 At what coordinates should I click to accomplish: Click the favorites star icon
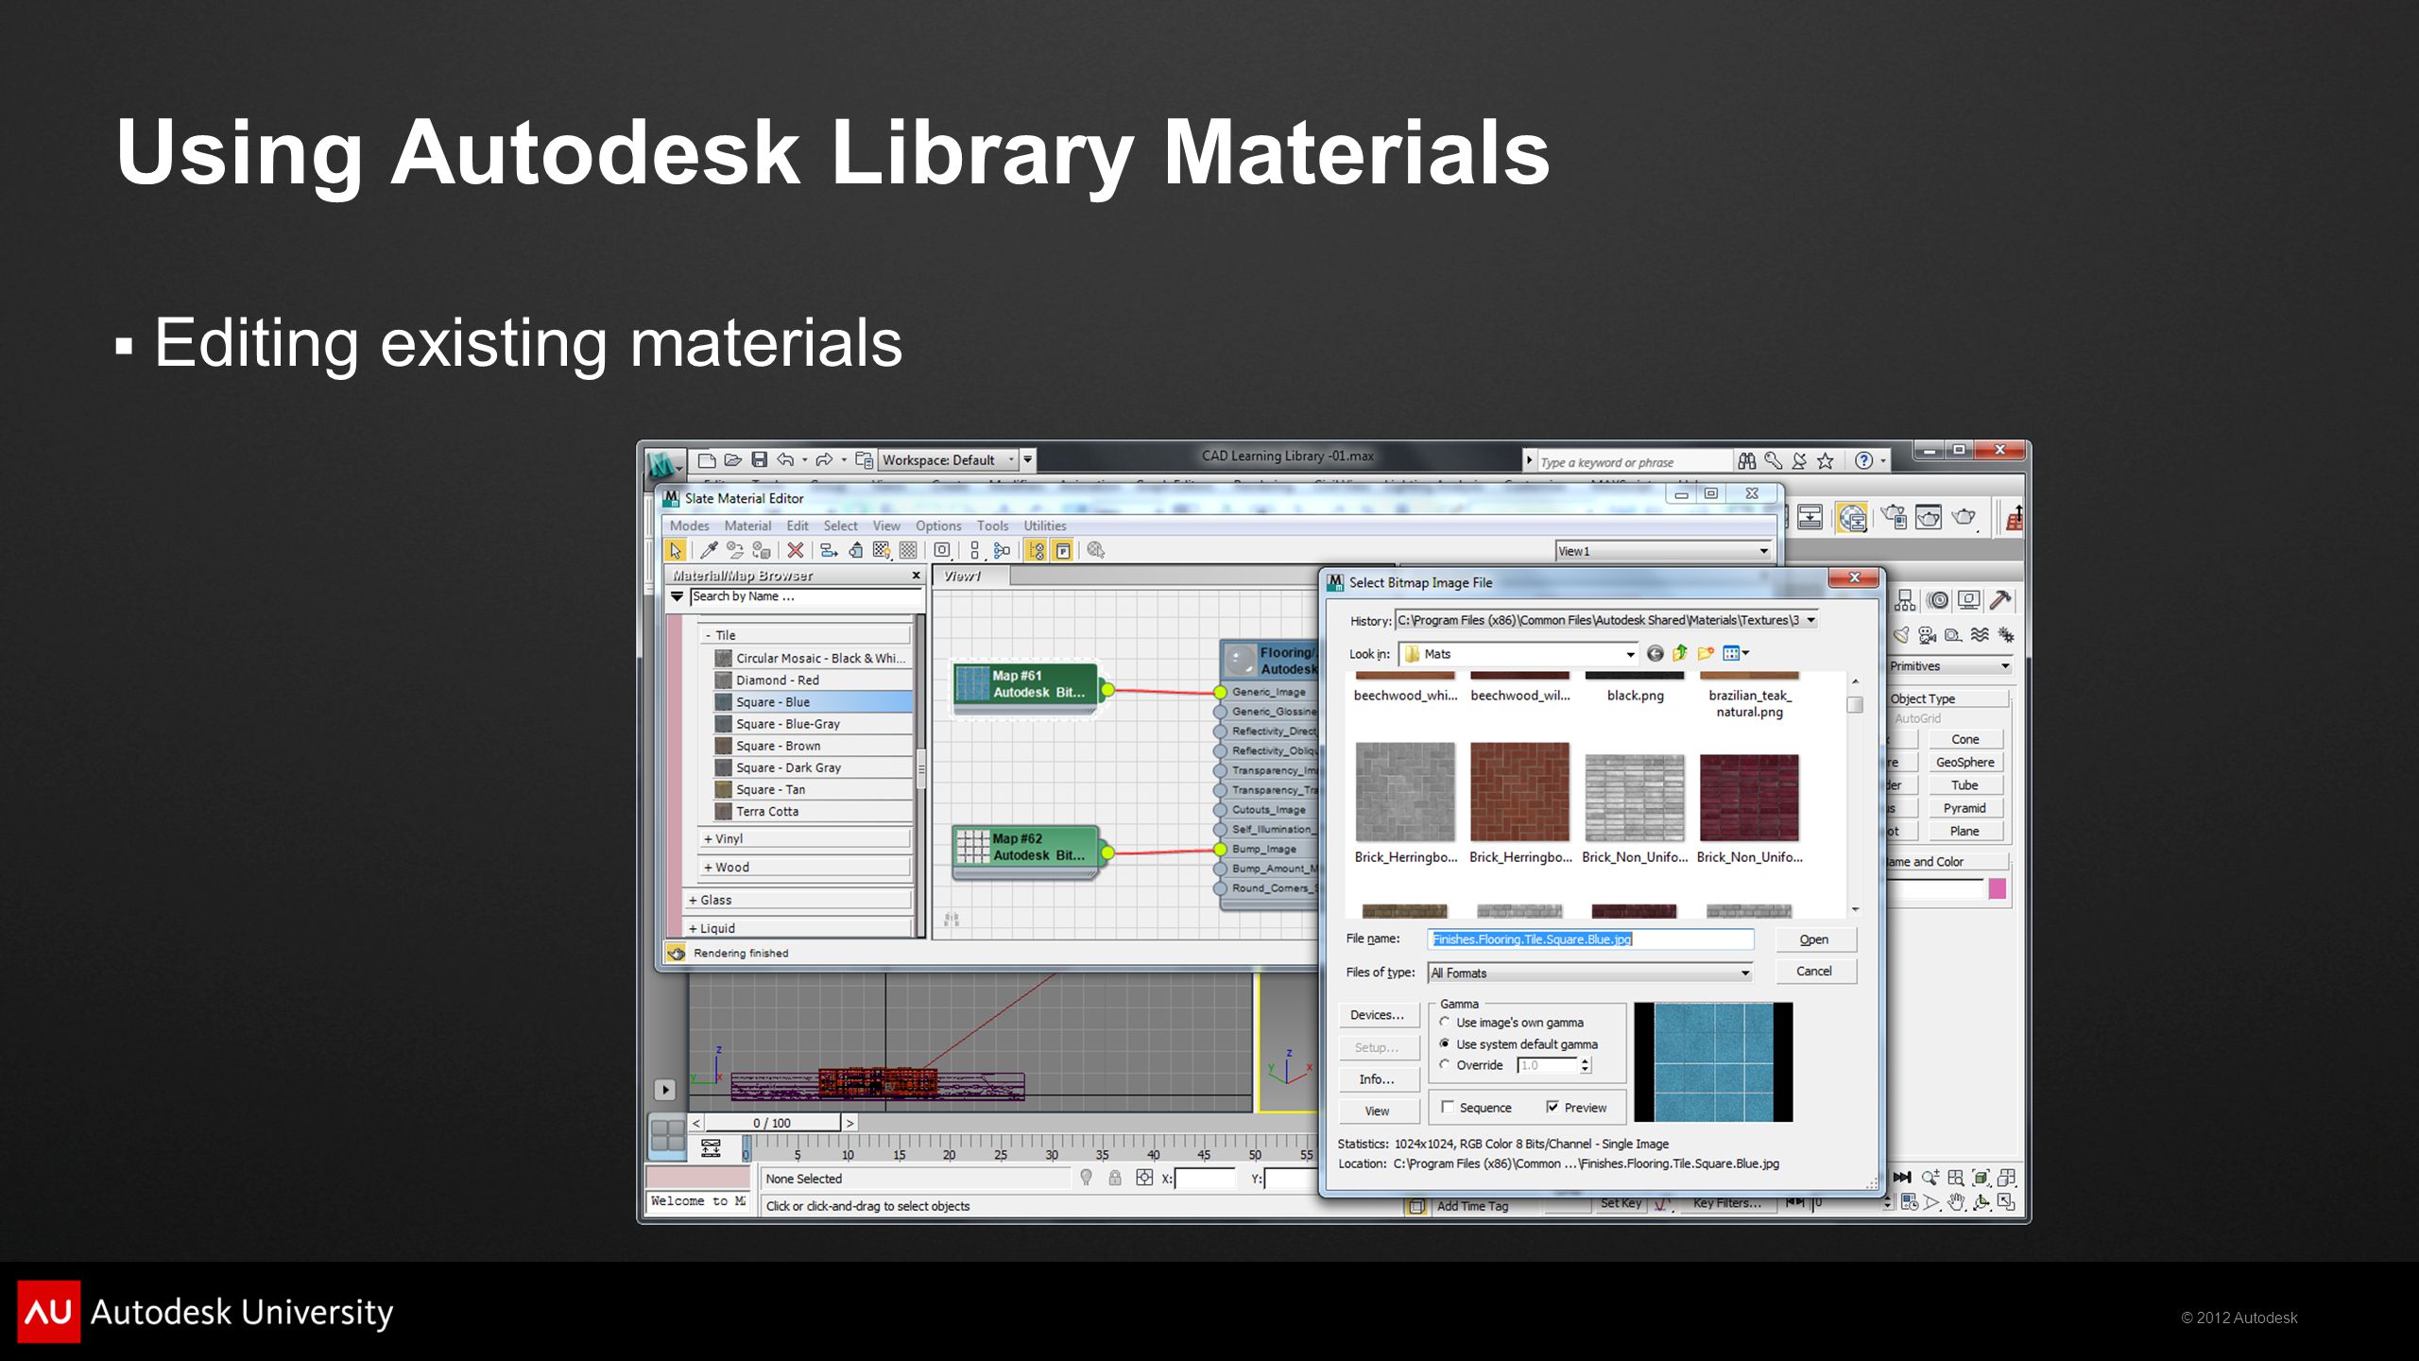pos(1826,461)
